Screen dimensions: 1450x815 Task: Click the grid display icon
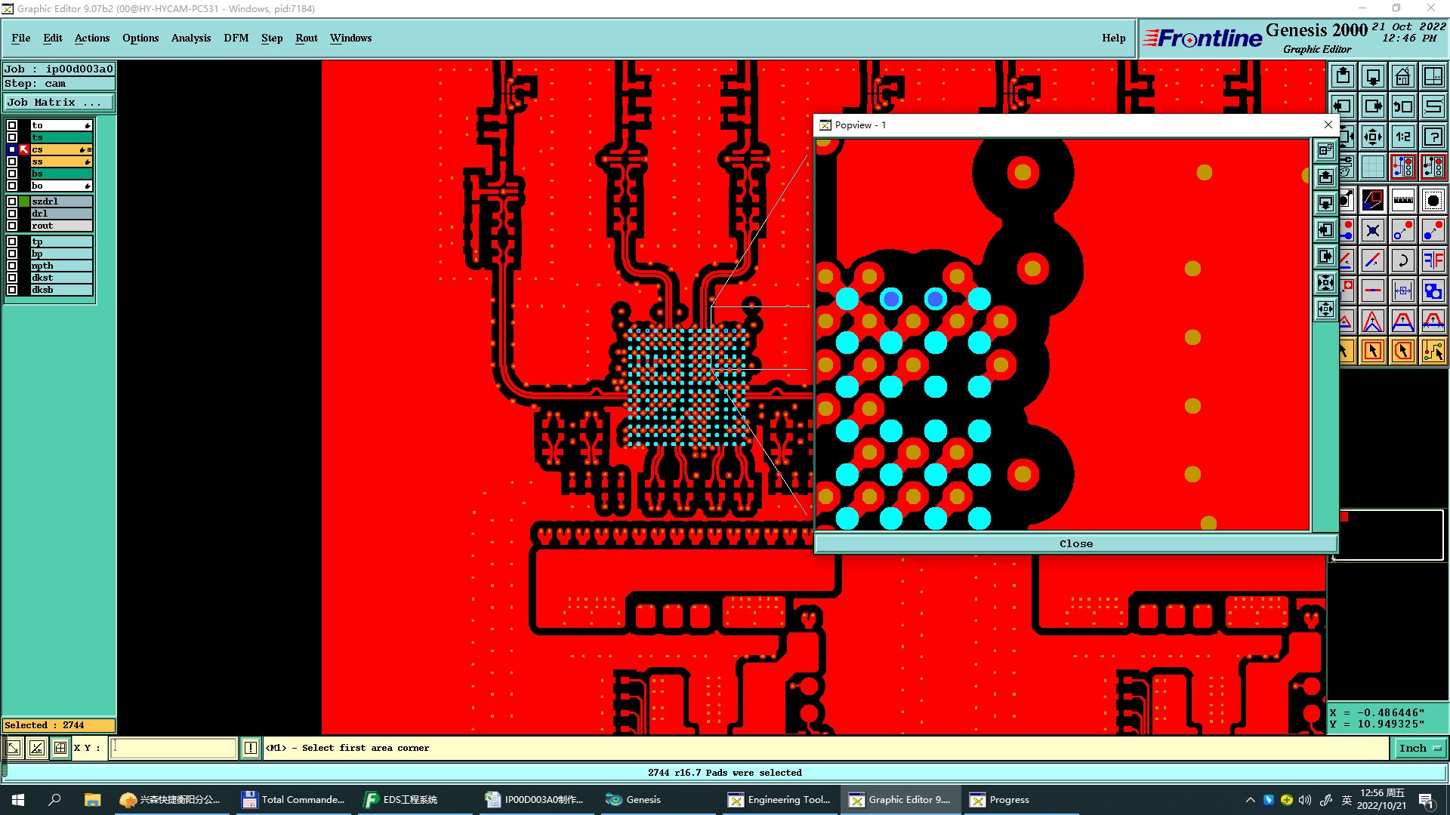1372,167
